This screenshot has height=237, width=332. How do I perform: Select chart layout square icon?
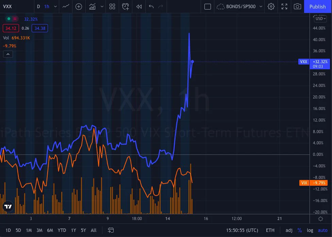[207, 6]
